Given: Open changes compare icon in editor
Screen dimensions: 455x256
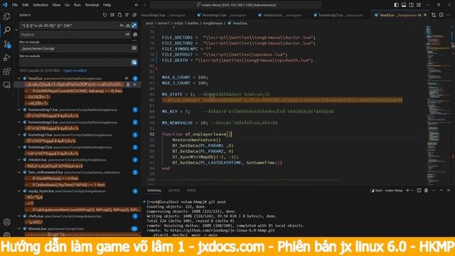Looking at the screenshot, I should click(x=434, y=15).
